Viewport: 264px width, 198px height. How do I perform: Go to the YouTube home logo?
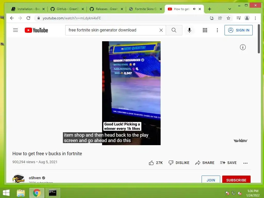coord(36,30)
